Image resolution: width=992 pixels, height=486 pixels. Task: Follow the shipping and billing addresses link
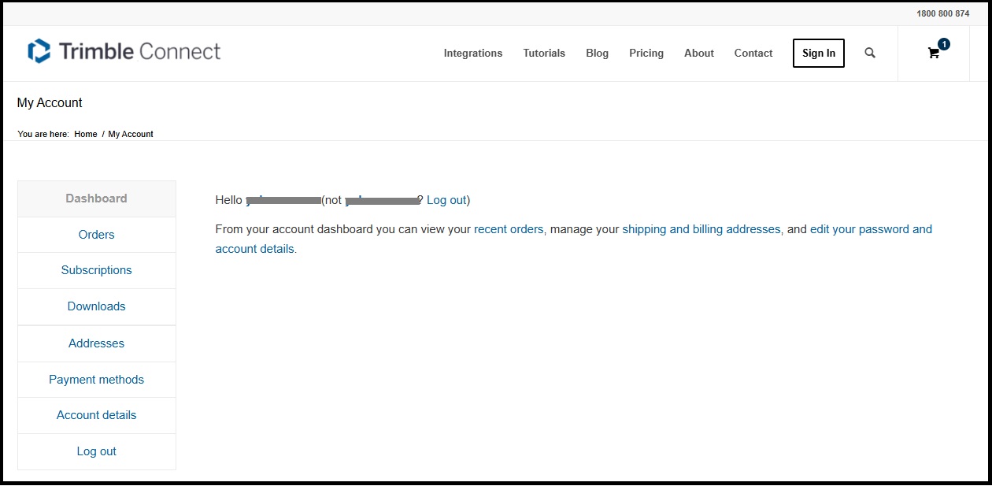[x=701, y=229]
